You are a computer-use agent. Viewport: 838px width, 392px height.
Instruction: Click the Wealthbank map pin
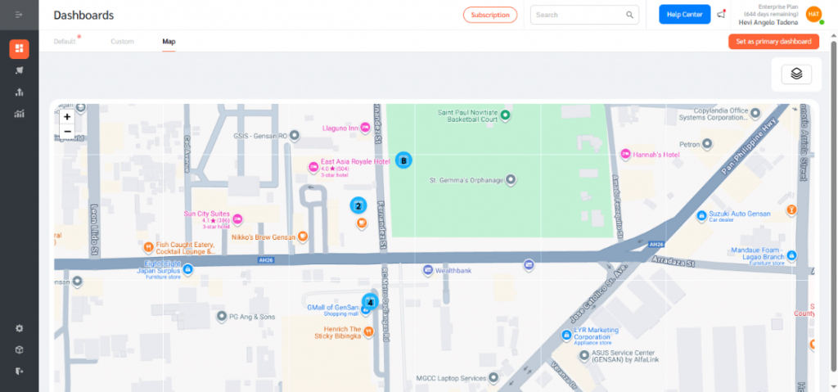point(428,271)
